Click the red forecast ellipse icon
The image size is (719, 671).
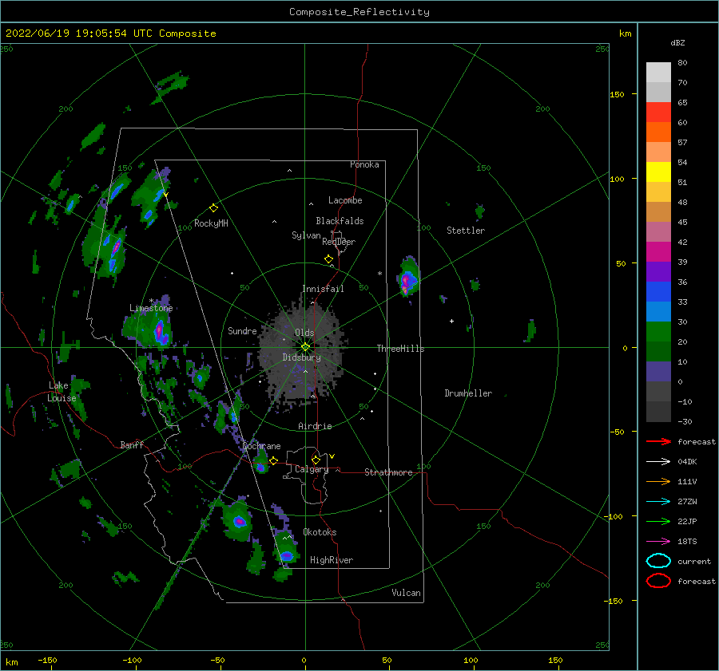point(658,581)
